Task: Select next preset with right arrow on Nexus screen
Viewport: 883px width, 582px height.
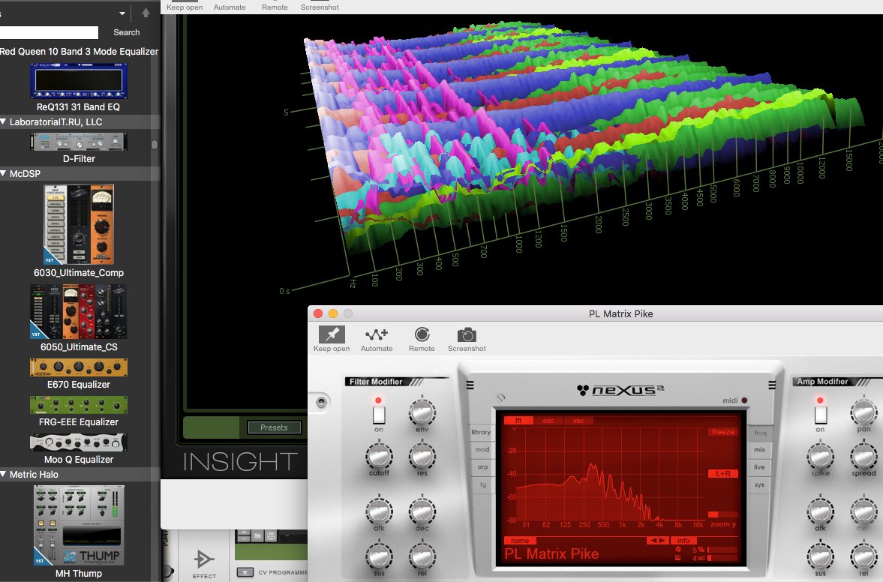Action: [662, 540]
